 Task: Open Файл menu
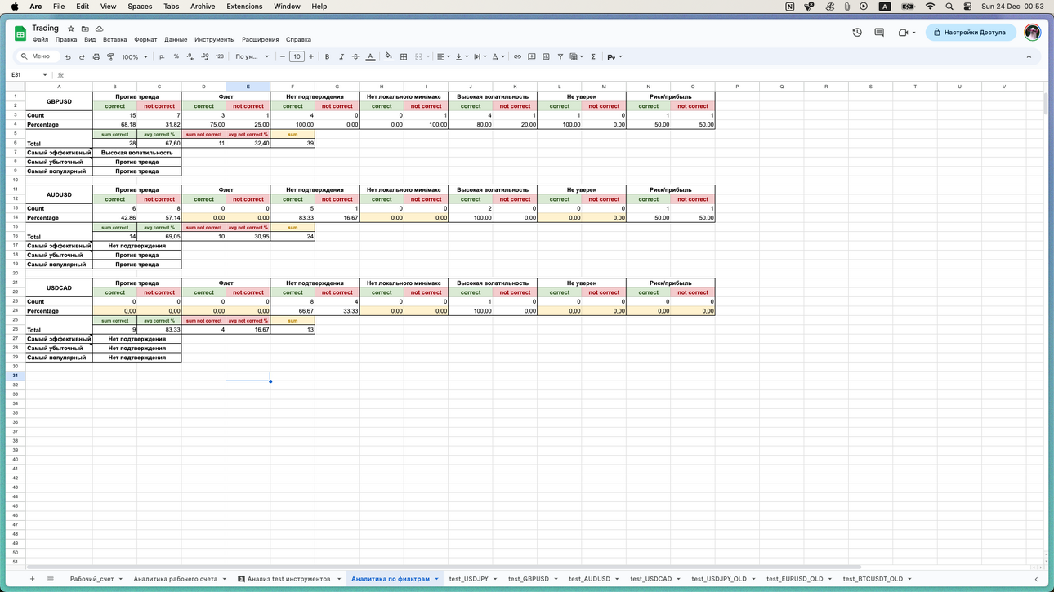click(40, 39)
